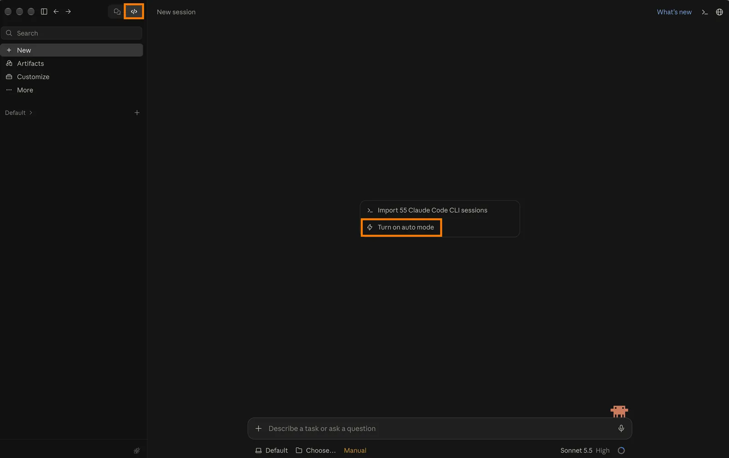Switch to code mode brackets icon
This screenshot has width=729, height=458.
[x=134, y=11]
